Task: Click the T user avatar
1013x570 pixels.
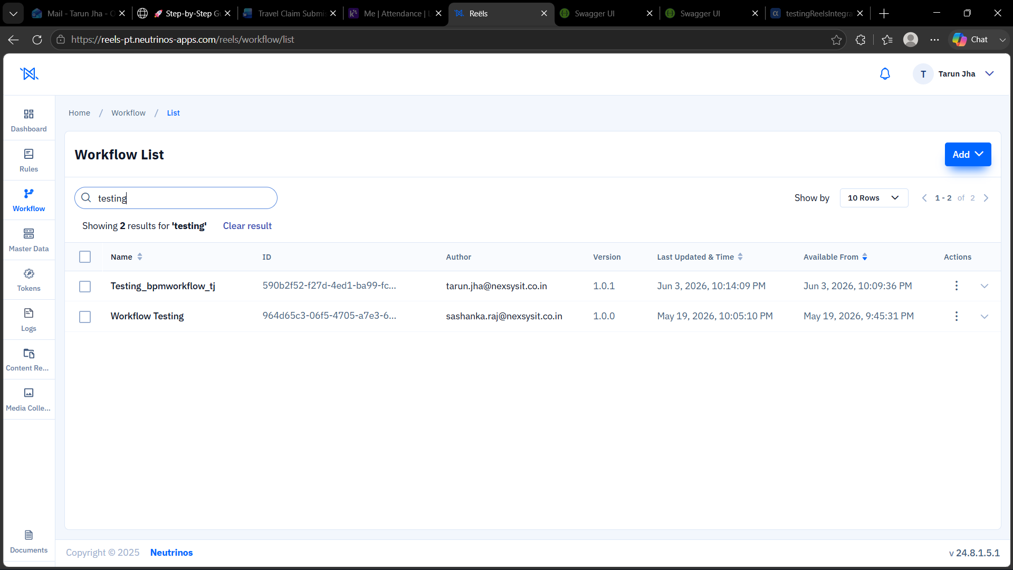Action: pyautogui.click(x=923, y=74)
